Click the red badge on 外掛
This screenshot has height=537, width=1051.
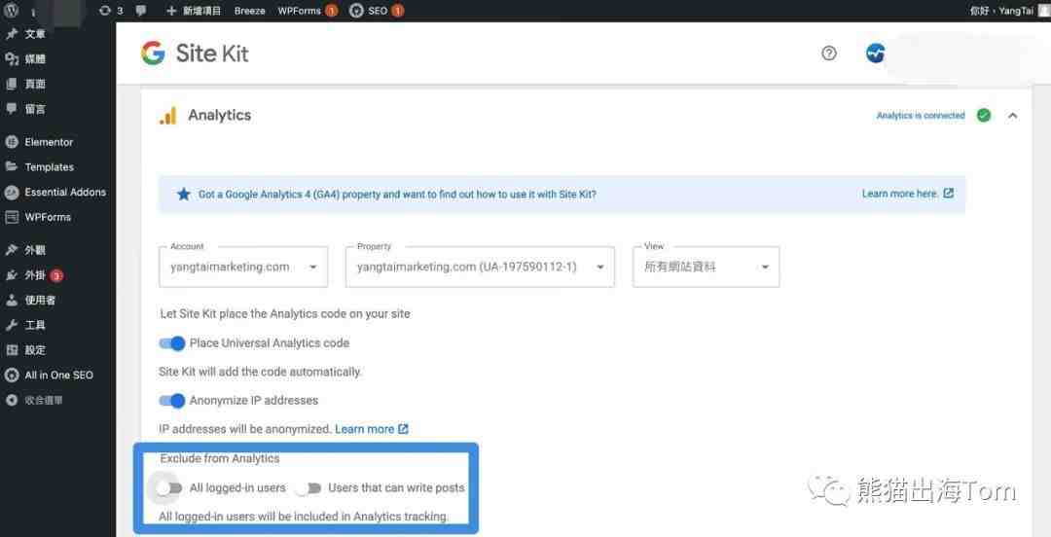pyautogui.click(x=56, y=275)
